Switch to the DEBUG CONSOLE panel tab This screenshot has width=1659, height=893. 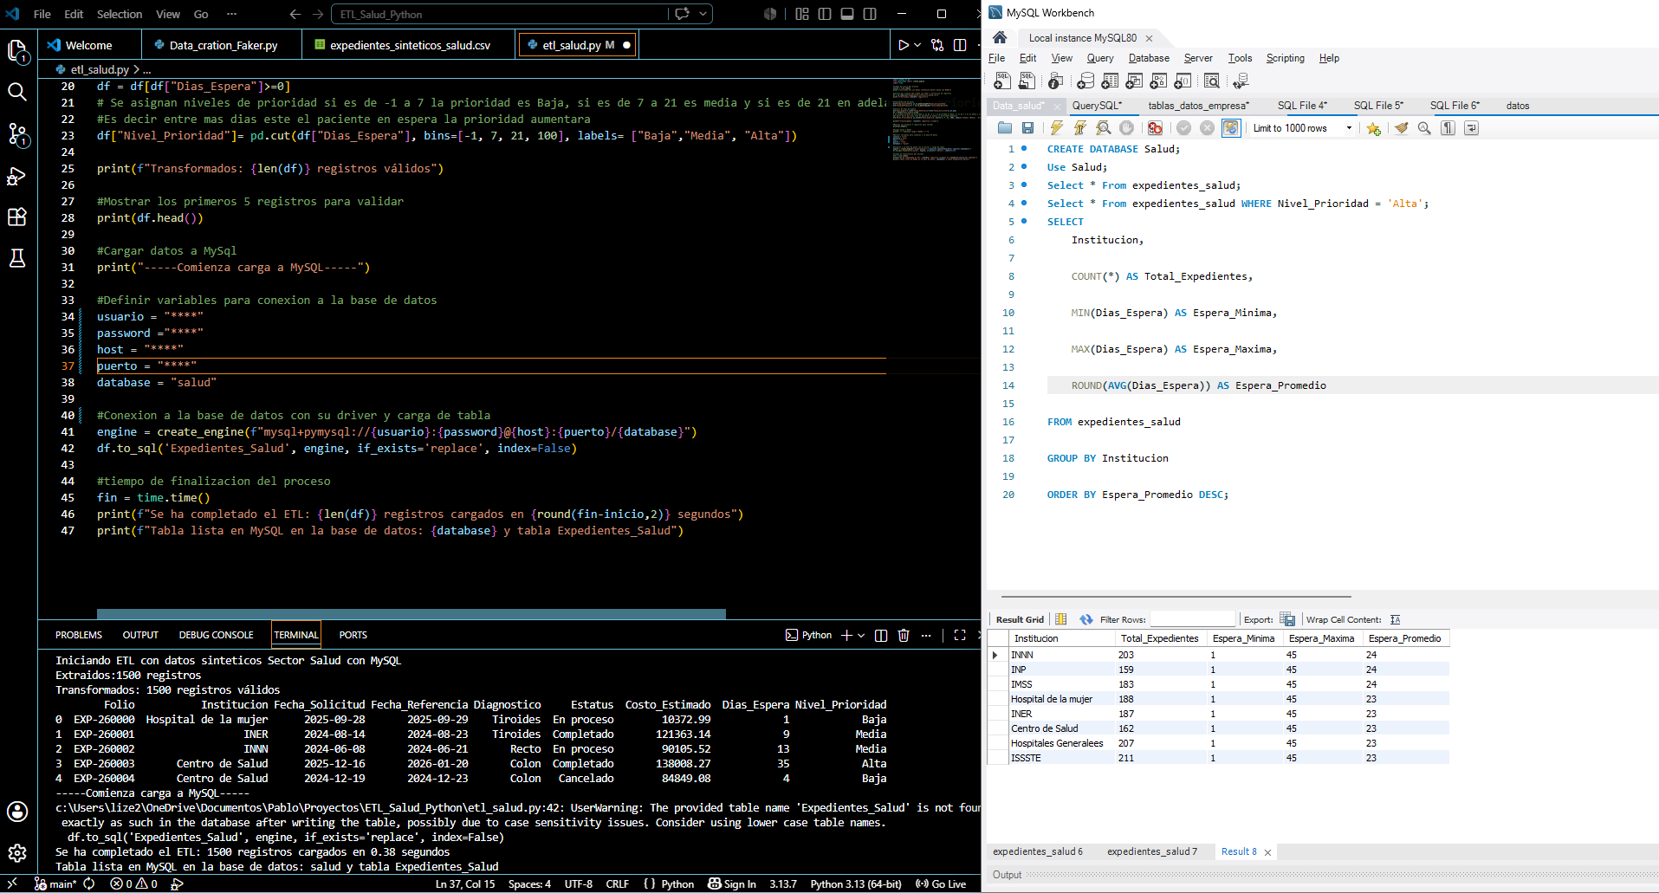click(x=217, y=635)
